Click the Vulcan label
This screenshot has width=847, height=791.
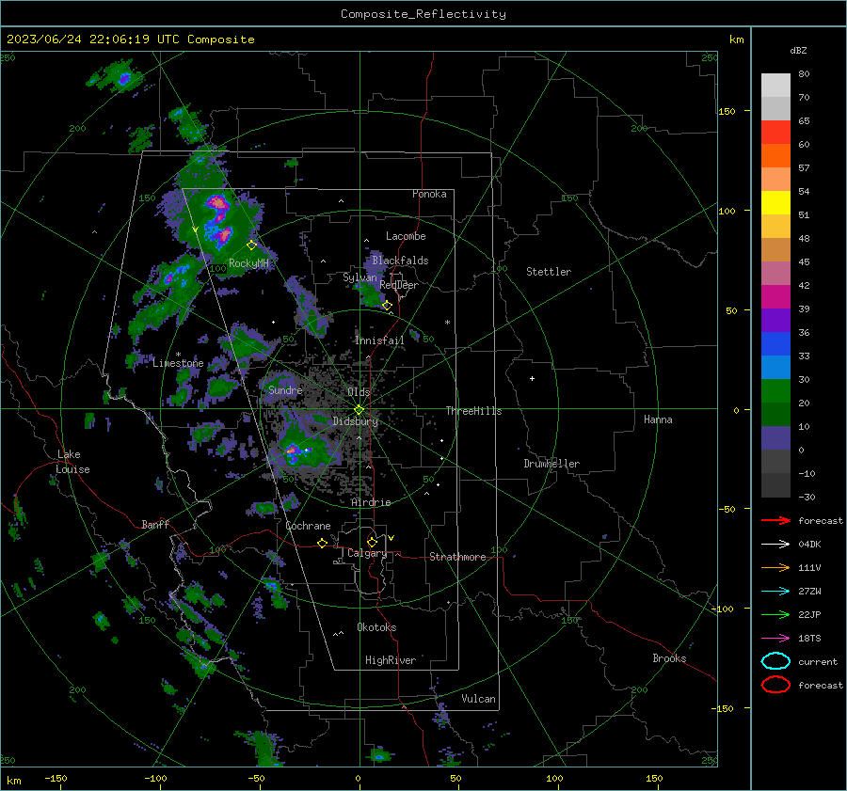coord(478,698)
